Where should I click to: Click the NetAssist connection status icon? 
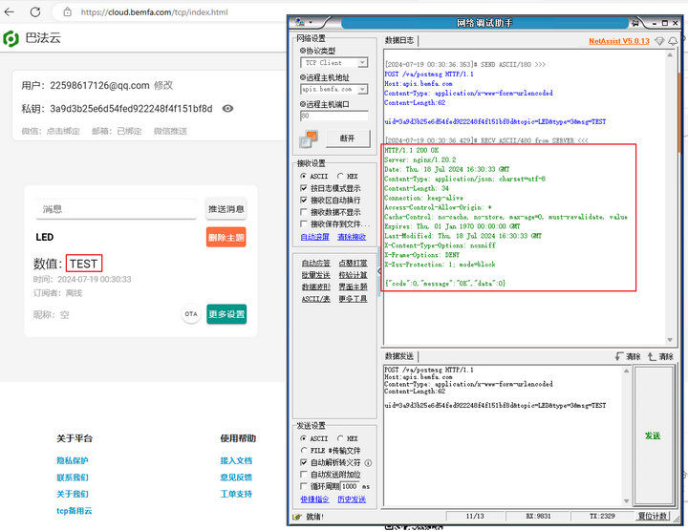[308, 139]
